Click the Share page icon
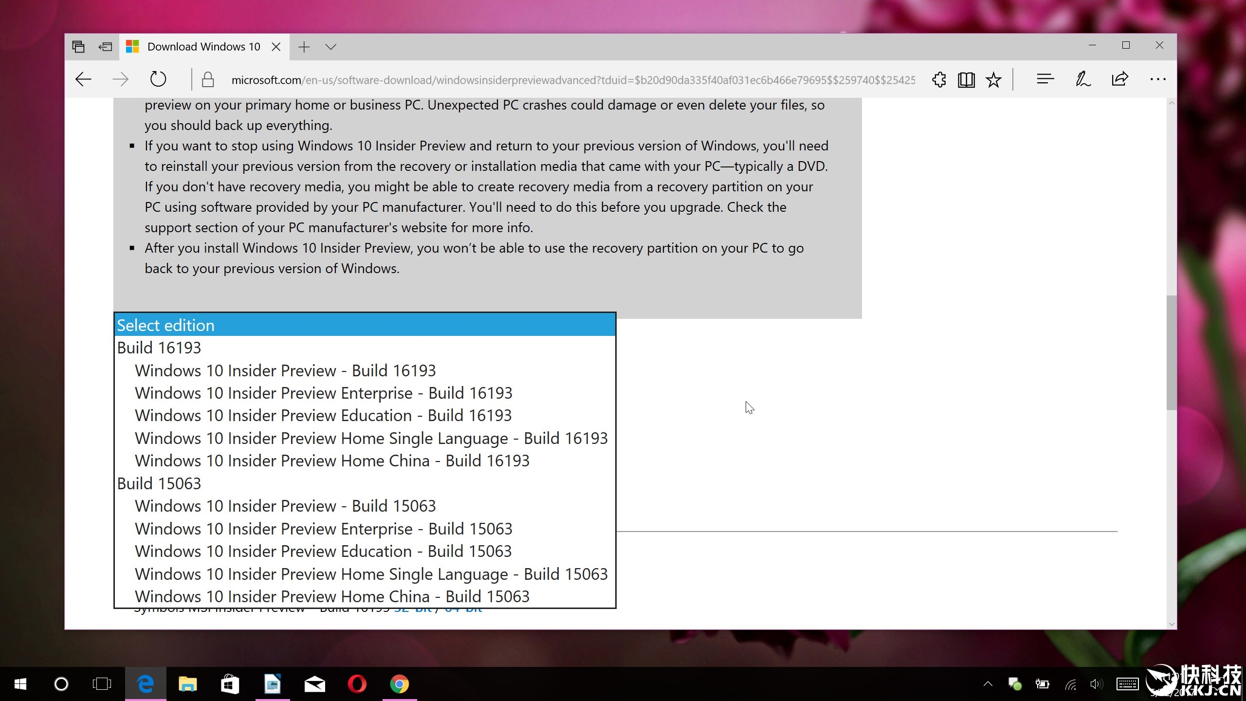The image size is (1246, 701). pyautogui.click(x=1120, y=79)
